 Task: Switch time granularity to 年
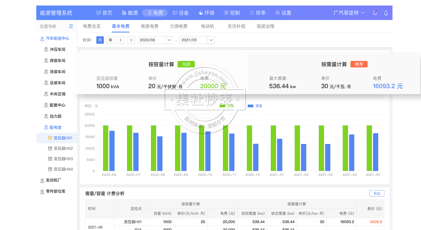point(110,40)
